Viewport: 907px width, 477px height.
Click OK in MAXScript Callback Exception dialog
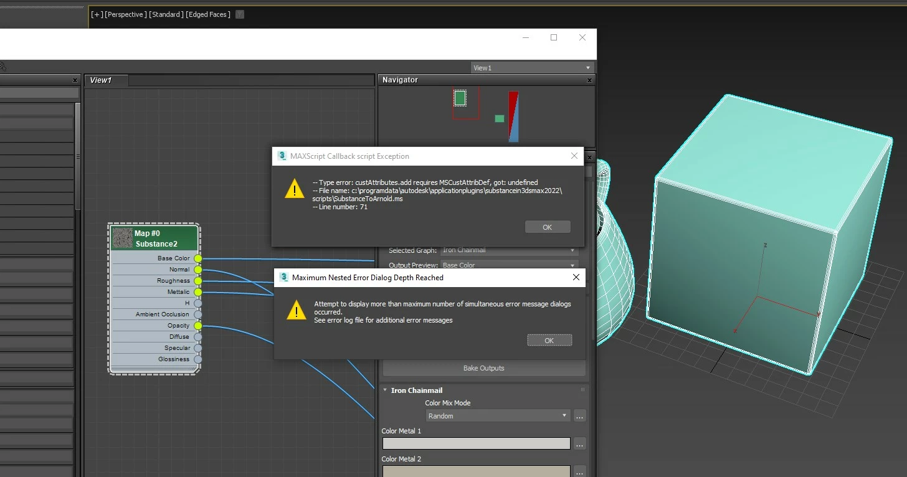click(548, 227)
